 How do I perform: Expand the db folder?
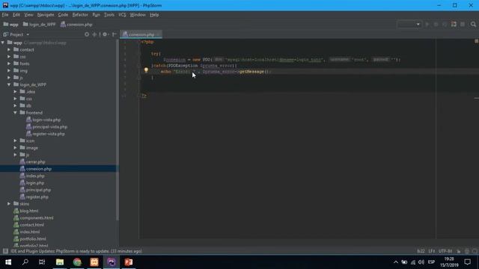[15, 105]
